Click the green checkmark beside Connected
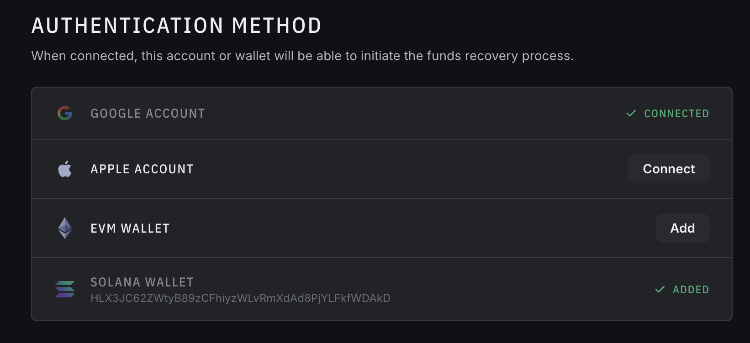 click(631, 113)
